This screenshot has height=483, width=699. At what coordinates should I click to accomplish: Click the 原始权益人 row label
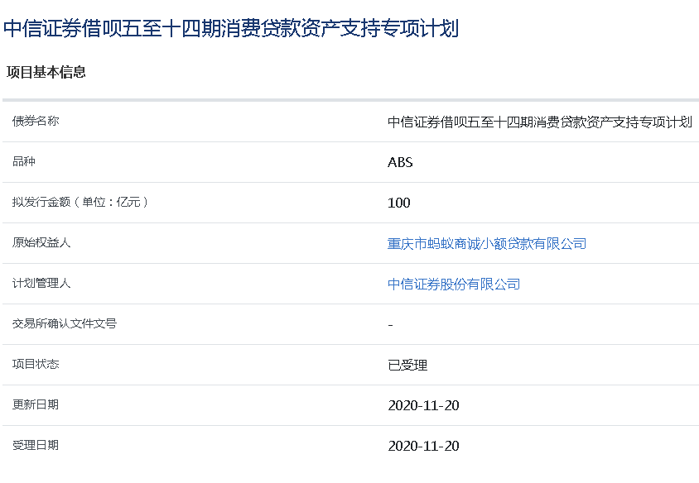(41, 242)
